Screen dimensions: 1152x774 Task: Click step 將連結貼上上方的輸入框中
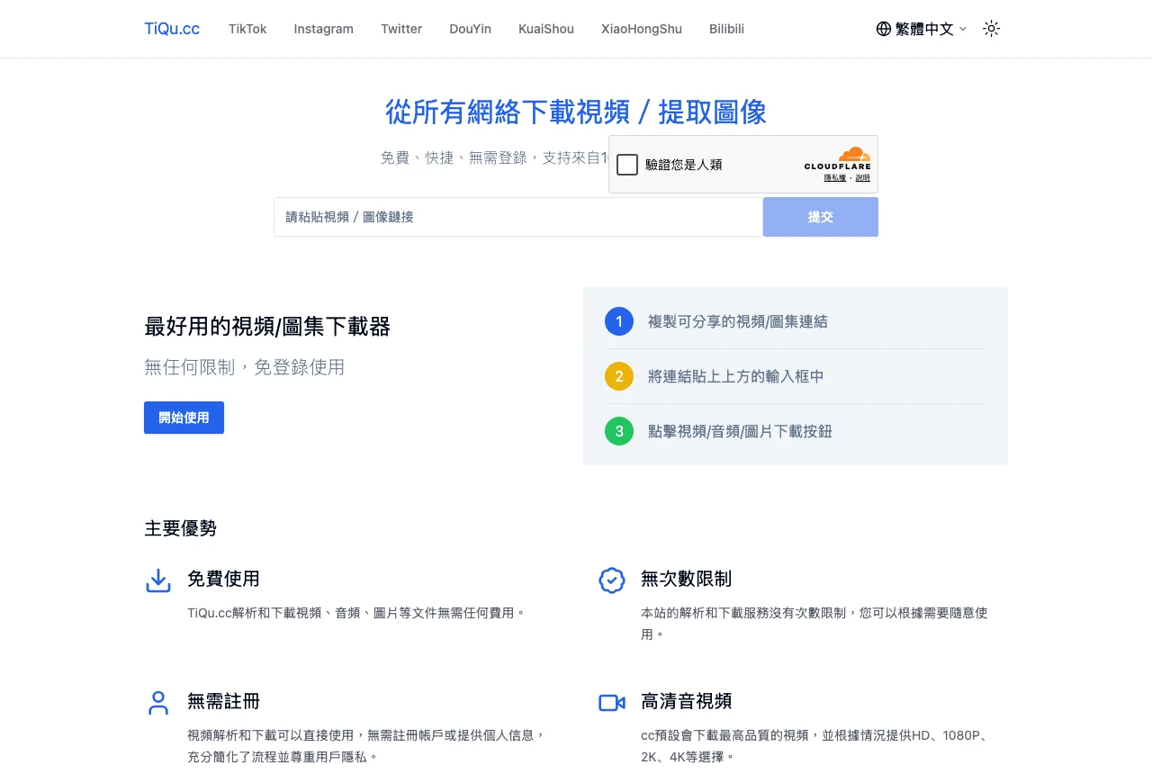tap(736, 376)
